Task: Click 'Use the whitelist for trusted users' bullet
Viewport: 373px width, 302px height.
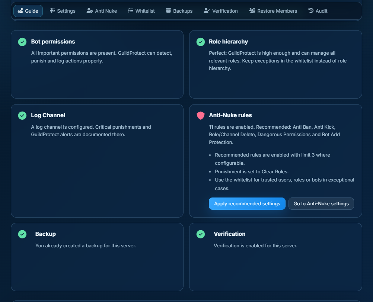Action: click(284, 184)
